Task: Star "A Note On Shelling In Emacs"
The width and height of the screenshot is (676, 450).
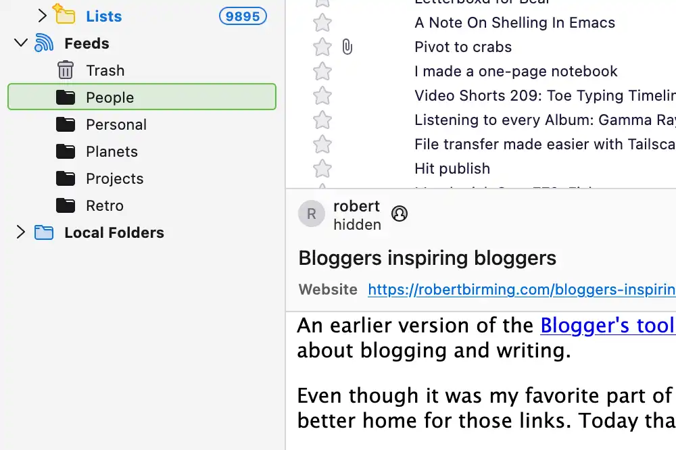Action: [323, 23]
